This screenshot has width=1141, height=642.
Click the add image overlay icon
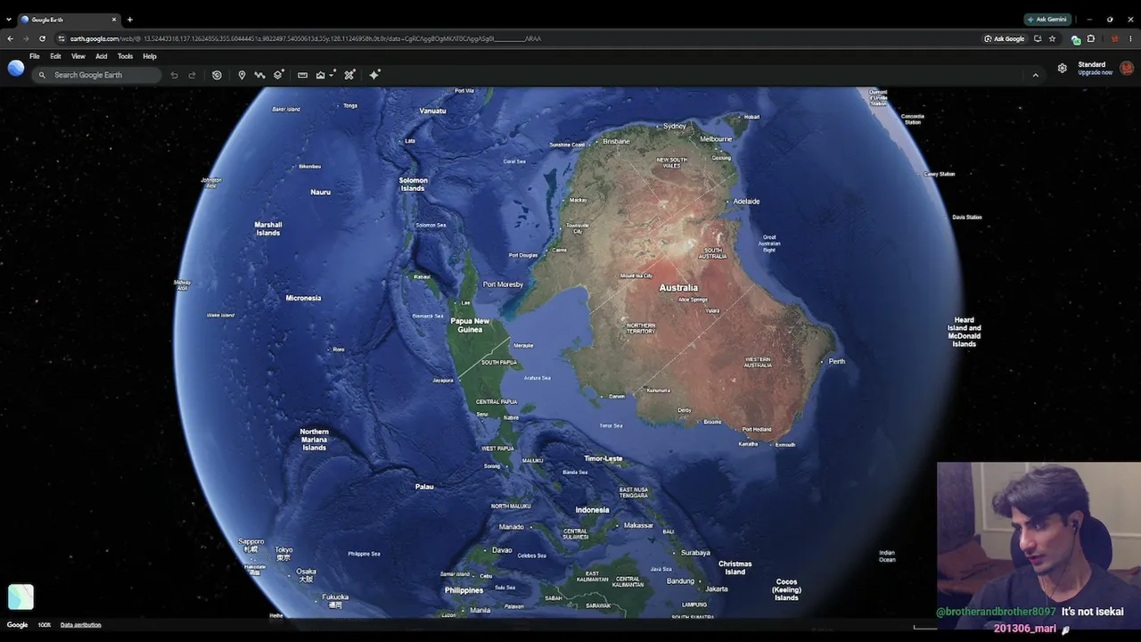tap(321, 75)
